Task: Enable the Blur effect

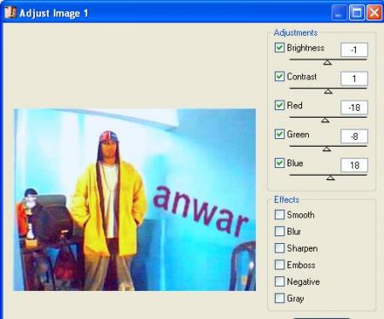Action: point(279,231)
